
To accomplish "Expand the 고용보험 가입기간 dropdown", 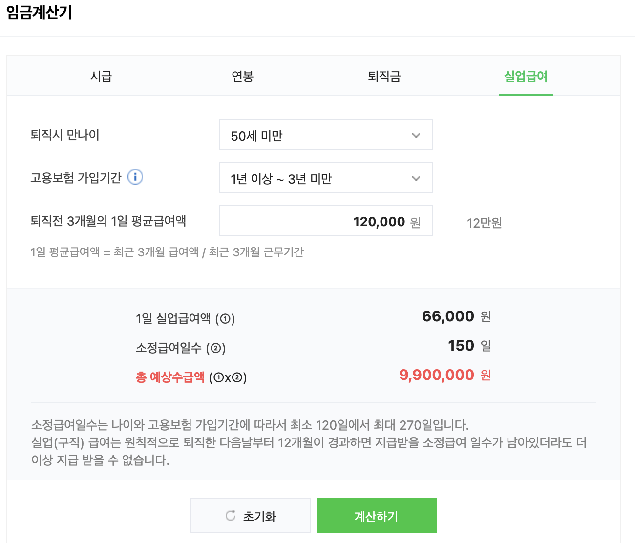I will tap(326, 178).
